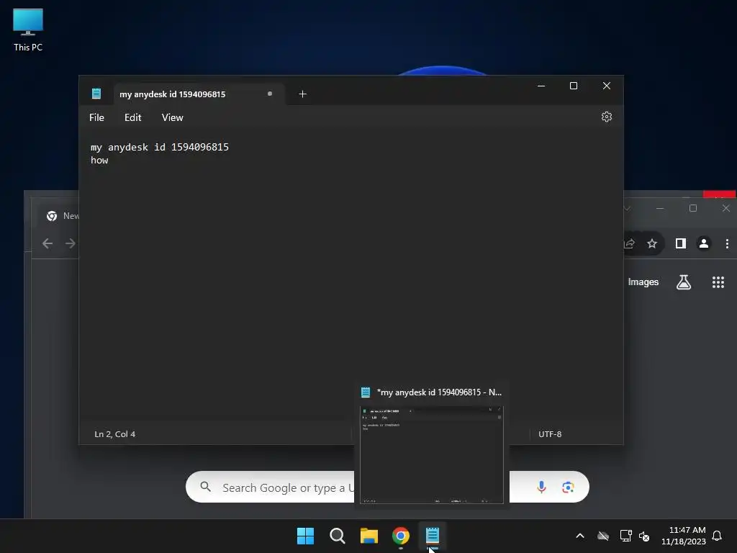Image resolution: width=737 pixels, height=553 pixels.
Task: Bookmark the page with Chrome's star icon
Action: pos(652,243)
